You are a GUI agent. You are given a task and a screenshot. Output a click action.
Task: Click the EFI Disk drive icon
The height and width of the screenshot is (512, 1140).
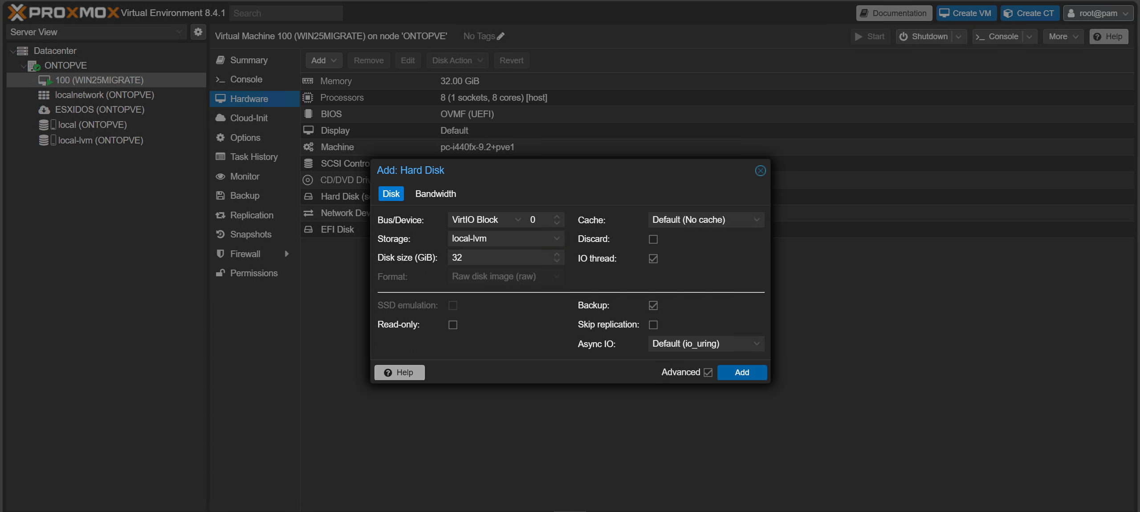click(x=308, y=229)
